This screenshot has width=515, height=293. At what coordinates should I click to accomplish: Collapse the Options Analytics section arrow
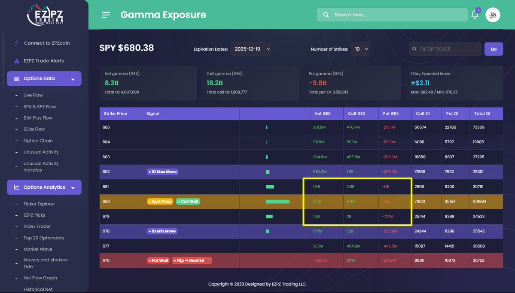point(73,187)
